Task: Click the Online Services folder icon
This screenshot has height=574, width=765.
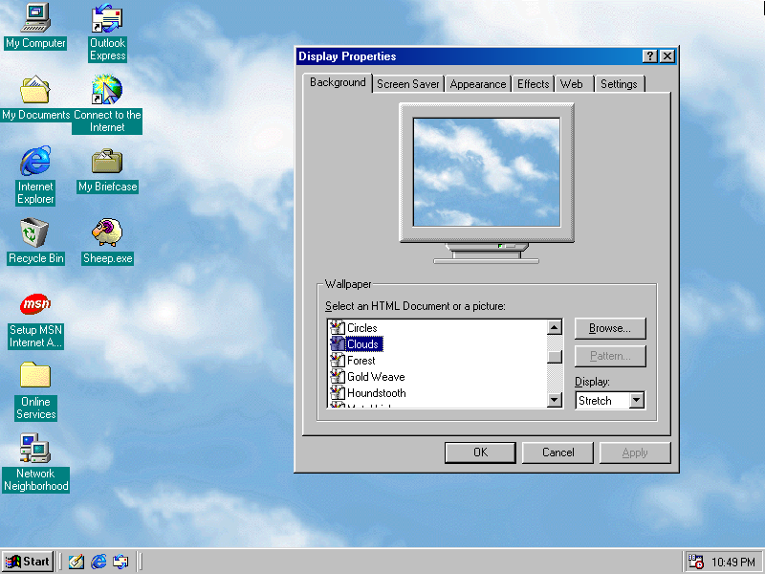Action: [35, 376]
